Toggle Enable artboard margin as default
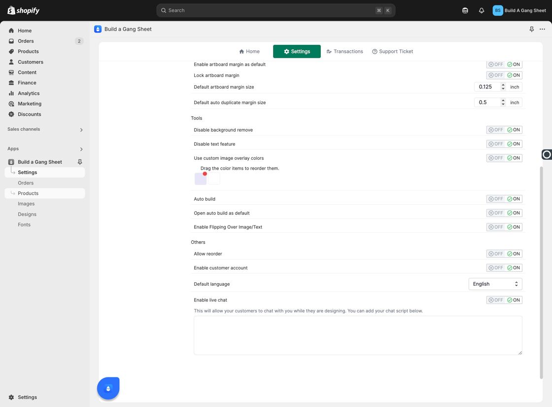552x407 pixels. tap(504, 65)
